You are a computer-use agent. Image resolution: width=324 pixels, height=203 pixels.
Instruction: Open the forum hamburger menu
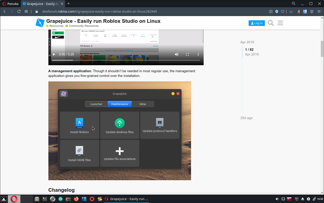280,23
